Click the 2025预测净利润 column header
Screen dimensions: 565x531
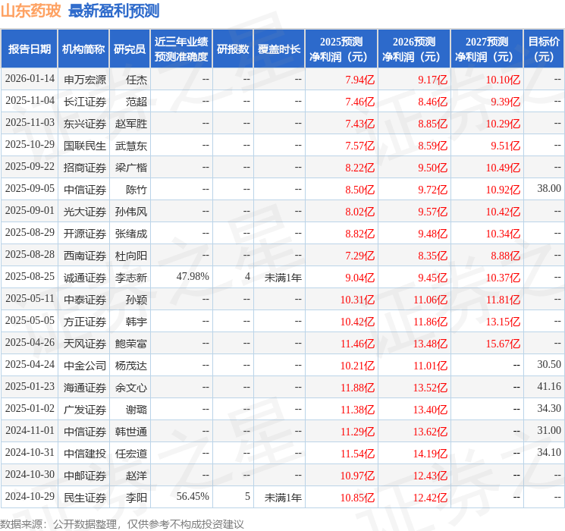coord(341,49)
